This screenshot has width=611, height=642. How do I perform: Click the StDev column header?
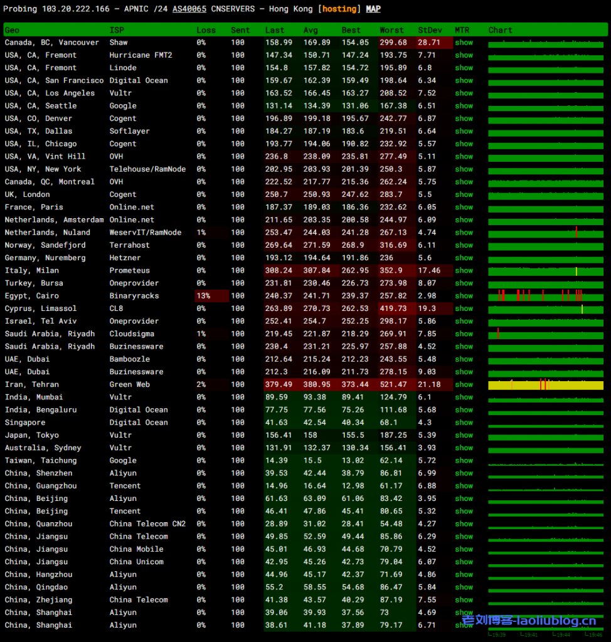430,30
